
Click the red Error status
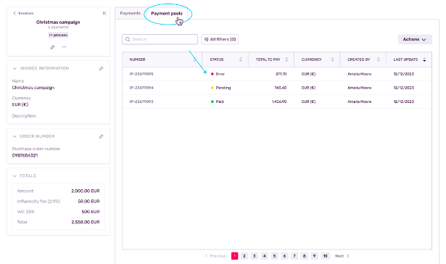pyautogui.click(x=218, y=74)
